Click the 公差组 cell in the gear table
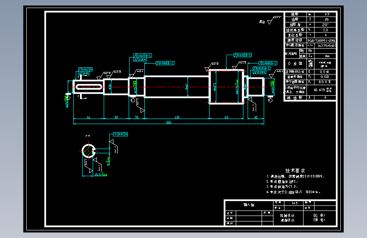The image size is (367, 238). pos(295,64)
